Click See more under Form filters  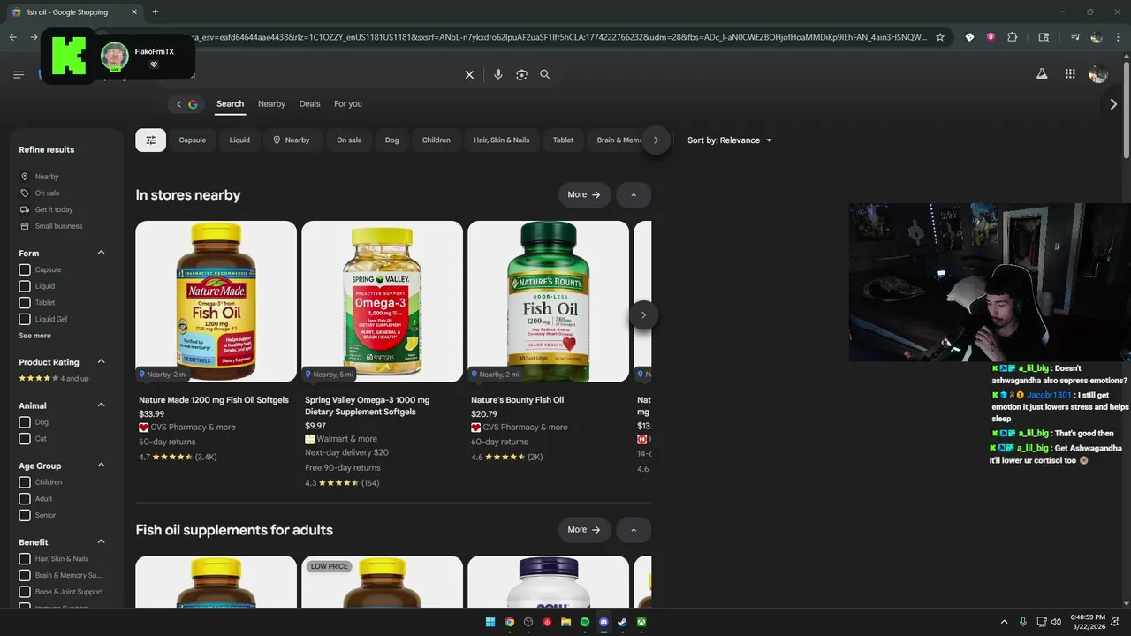coord(34,336)
